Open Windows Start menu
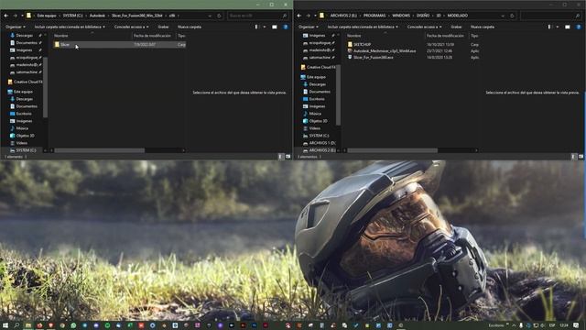The width and height of the screenshot is (586, 330). click(5, 325)
